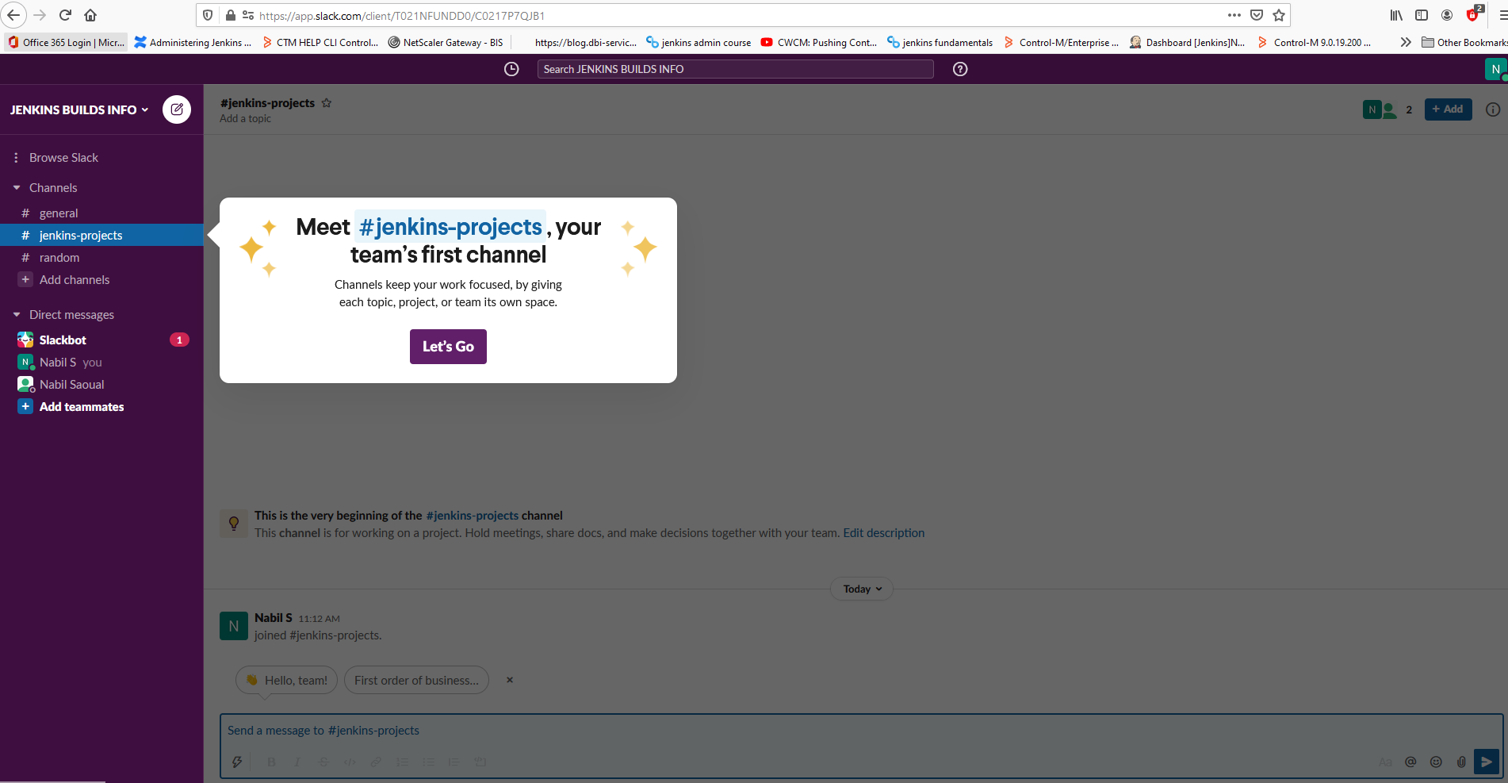
Task: Select the general channel
Action: pos(101,213)
